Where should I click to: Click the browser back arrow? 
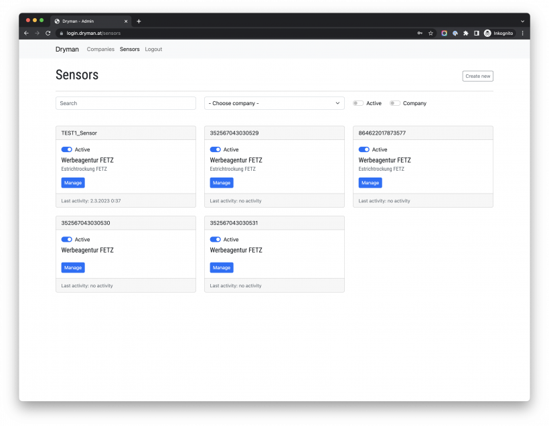pyautogui.click(x=26, y=33)
